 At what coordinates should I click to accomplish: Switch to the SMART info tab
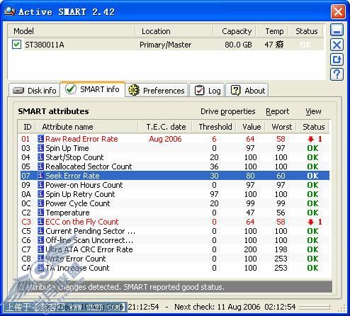[93, 89]
